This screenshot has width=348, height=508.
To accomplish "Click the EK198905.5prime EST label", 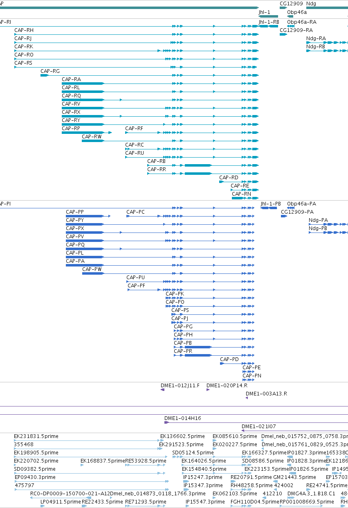I will (36, 453).
